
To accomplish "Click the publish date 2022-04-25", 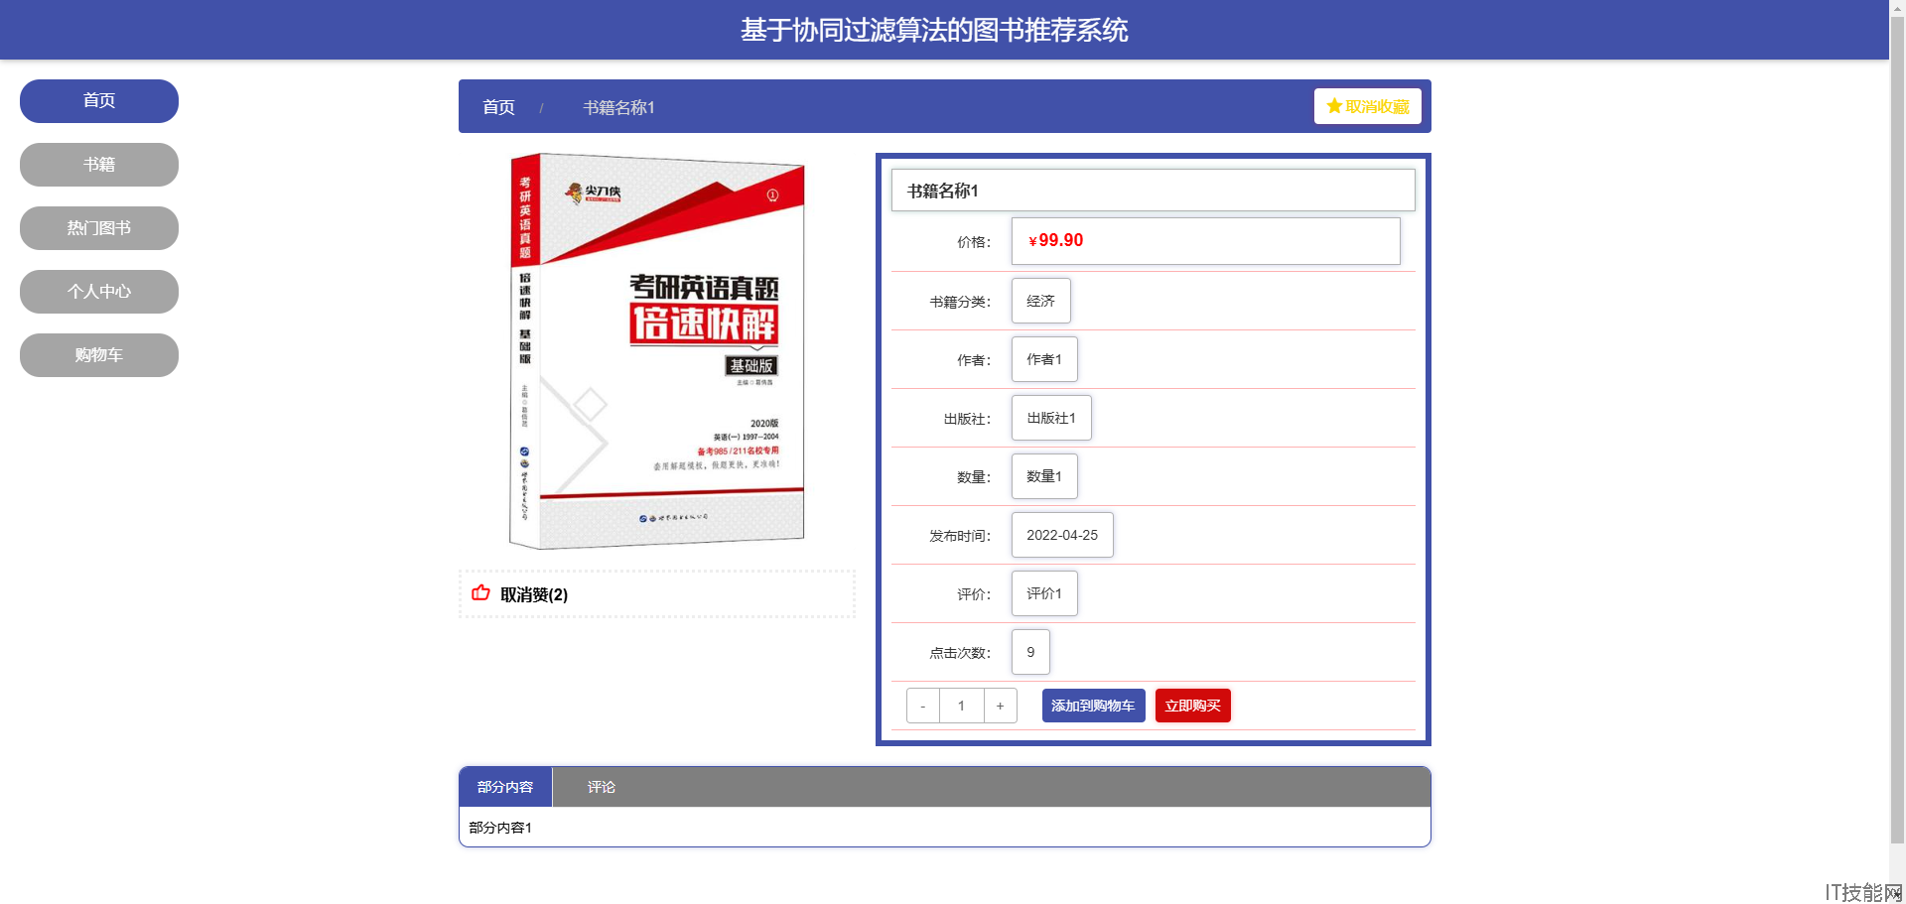I will [x=1062, y=535].
